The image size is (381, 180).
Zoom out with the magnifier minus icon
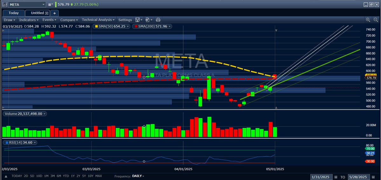pyautogui.click(x=376, y=20)
